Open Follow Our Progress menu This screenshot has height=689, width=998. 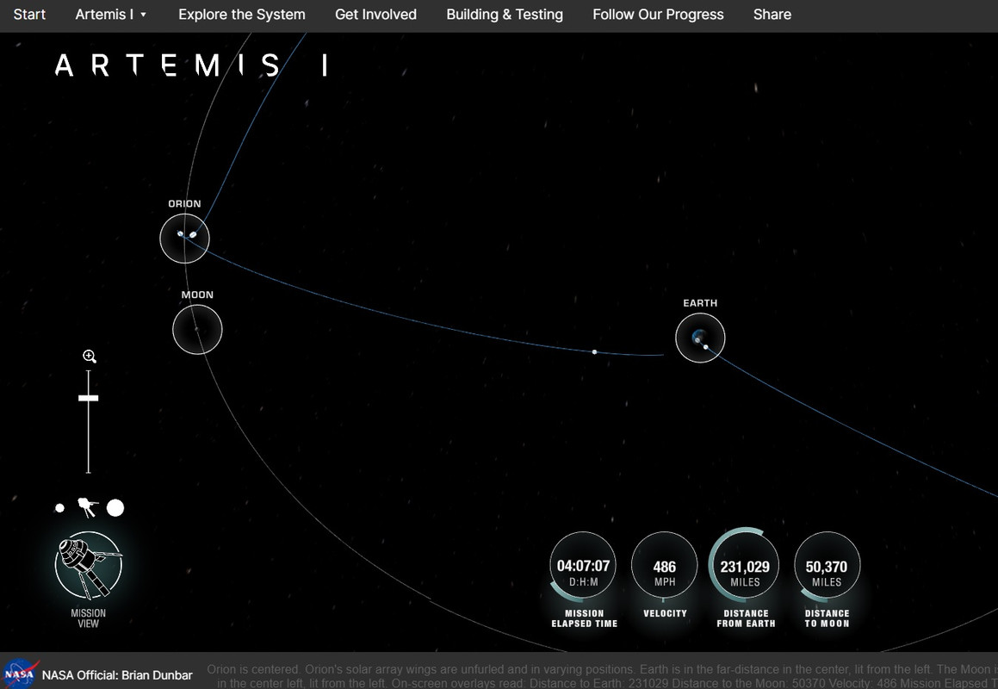coord(658,14)
